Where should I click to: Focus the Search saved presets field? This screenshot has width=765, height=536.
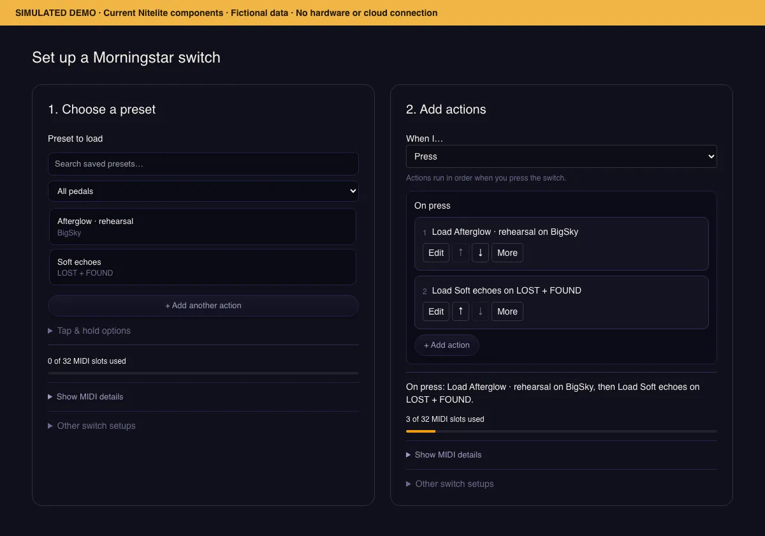(203, 164)
